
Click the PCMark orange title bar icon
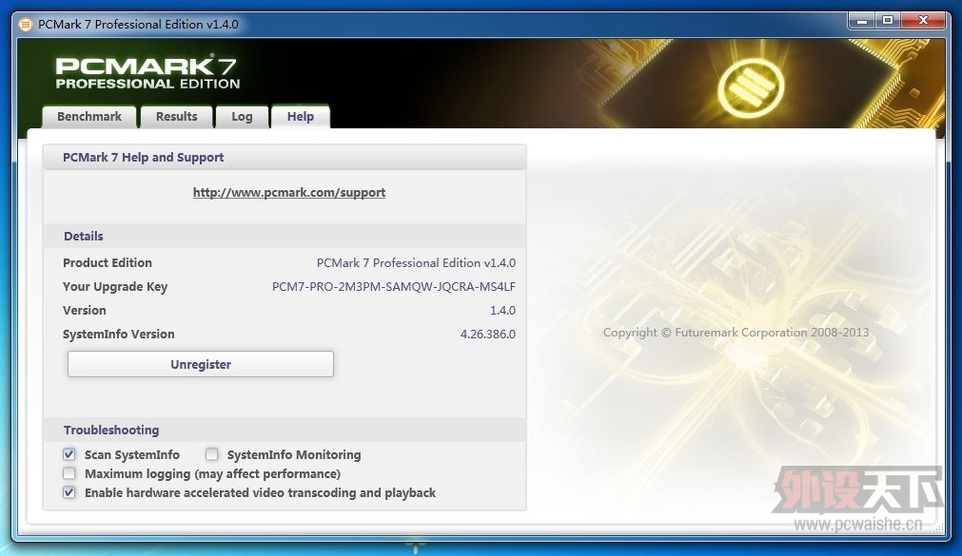pos(25,25)
